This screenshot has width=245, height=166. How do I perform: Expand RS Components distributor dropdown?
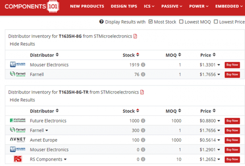click(x=65, y=159)
